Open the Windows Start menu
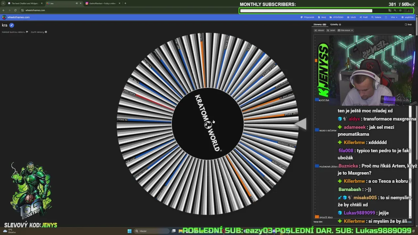Image resolution: width=418 pixels, height=235 pixels. (129, 231)
